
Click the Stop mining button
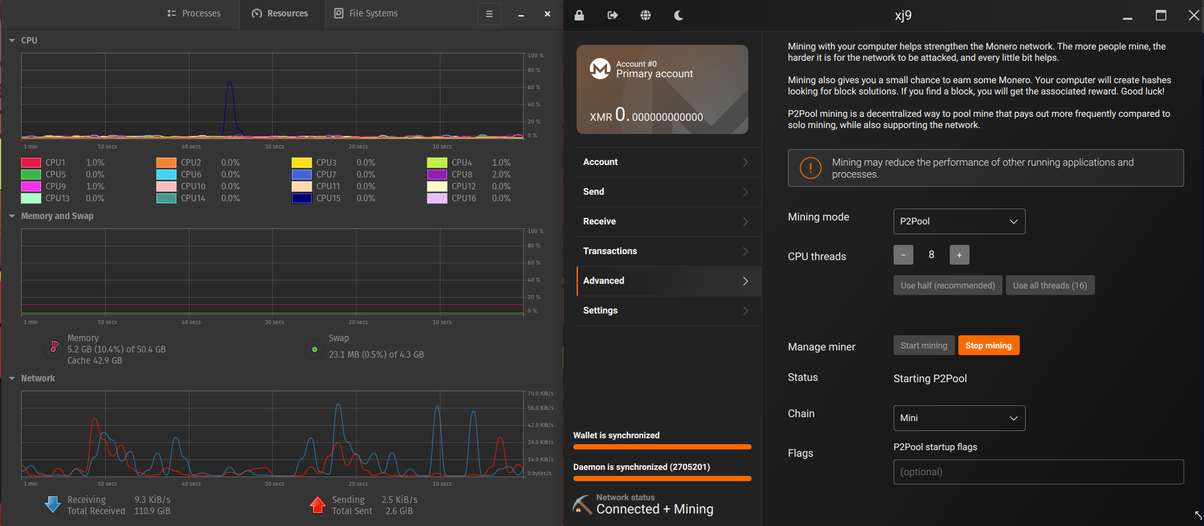click(x=989, y=345)
